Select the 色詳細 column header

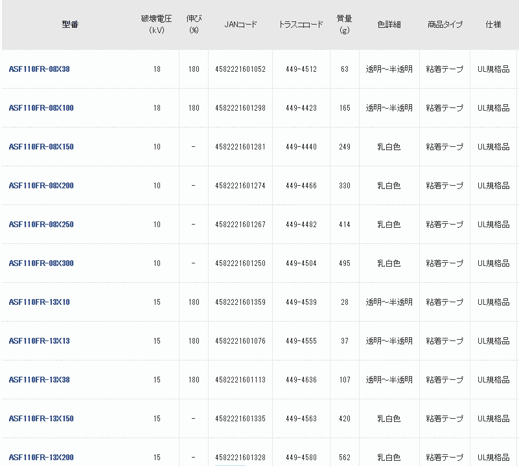[389, 25]
